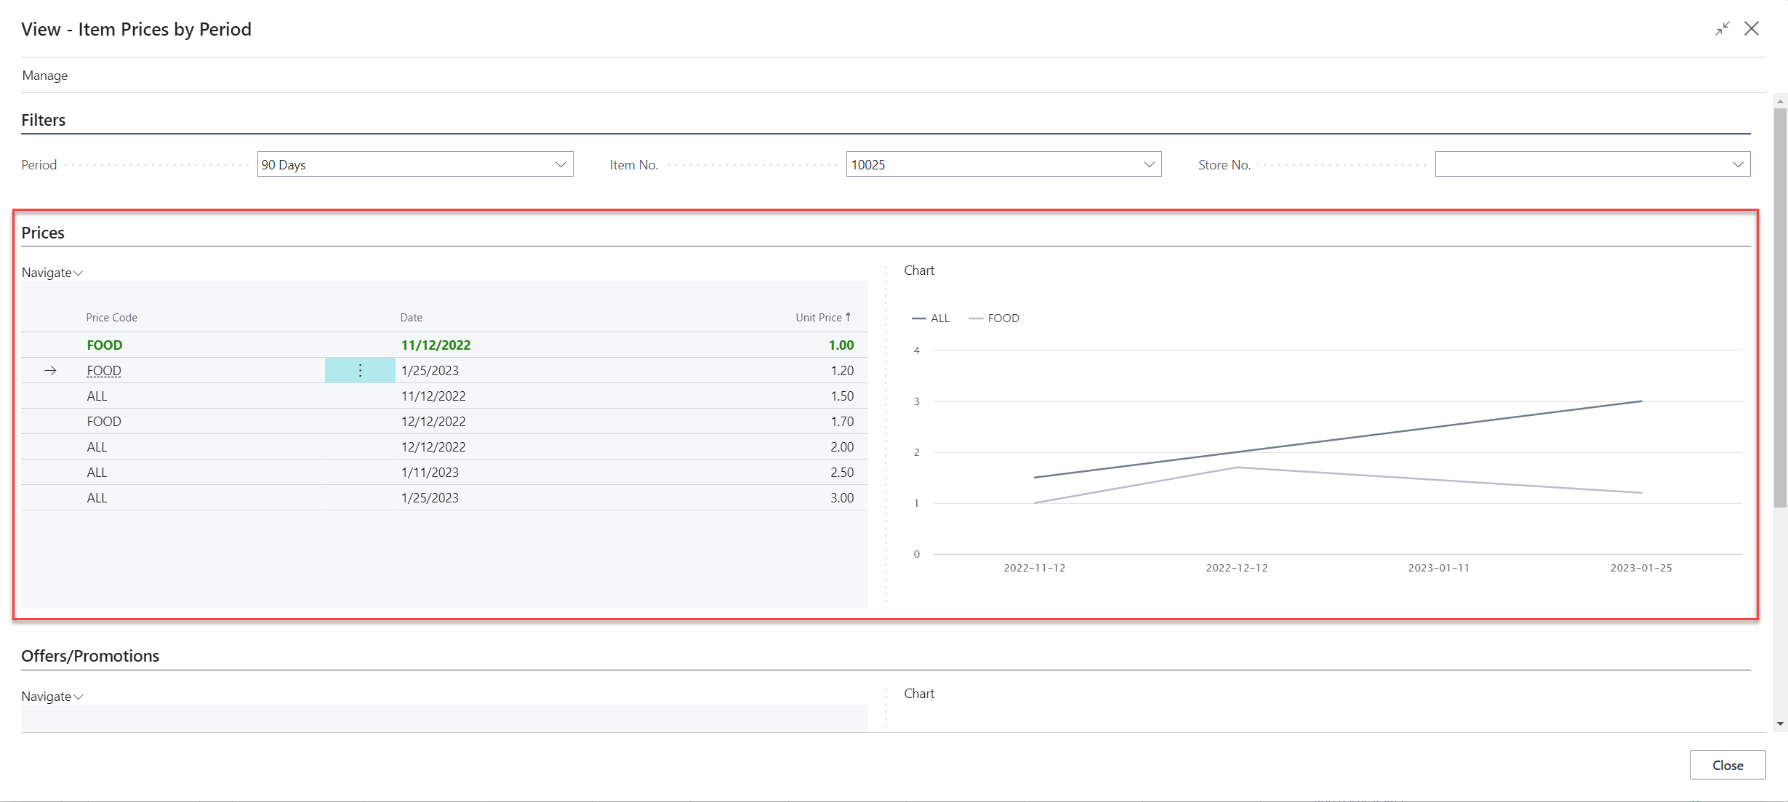This screenshot has height=802, width=1788.
Task: Sort by the Price Code column header
Action: click(111, 318)
